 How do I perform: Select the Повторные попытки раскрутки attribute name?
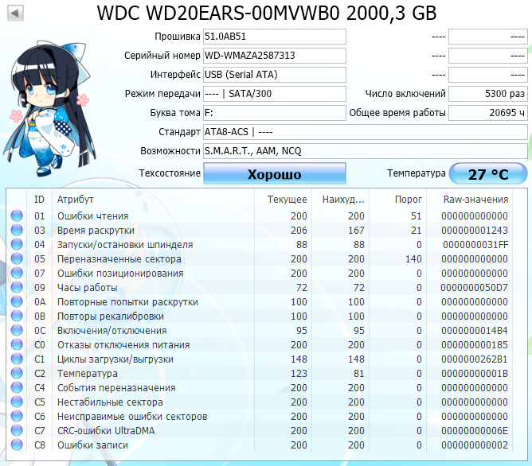coord(127,301)
